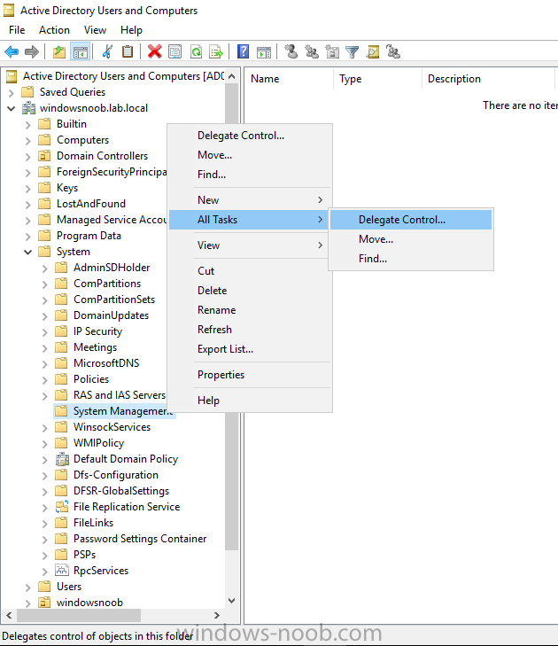Viewport: 558px width, 646px height.
Task: Click the Create new group icon
Action: [311, 52]
